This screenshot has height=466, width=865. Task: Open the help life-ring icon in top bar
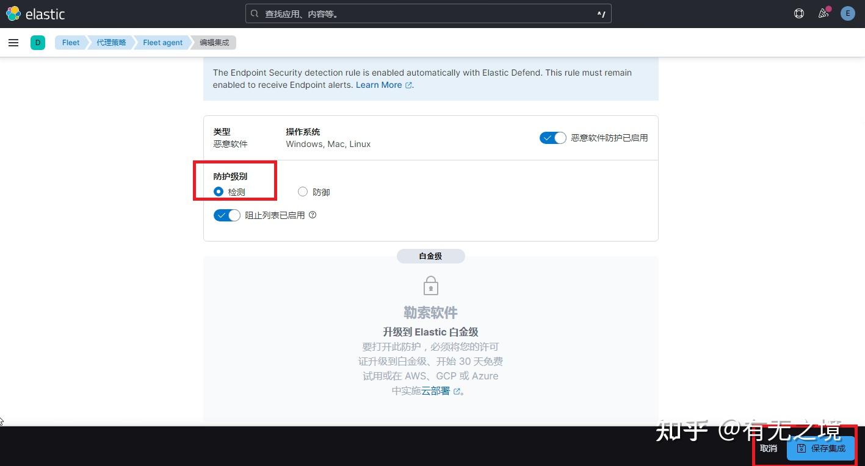[x=798, y=13]
